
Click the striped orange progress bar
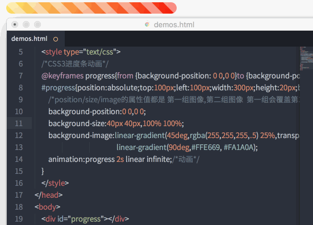click(91, 8)
